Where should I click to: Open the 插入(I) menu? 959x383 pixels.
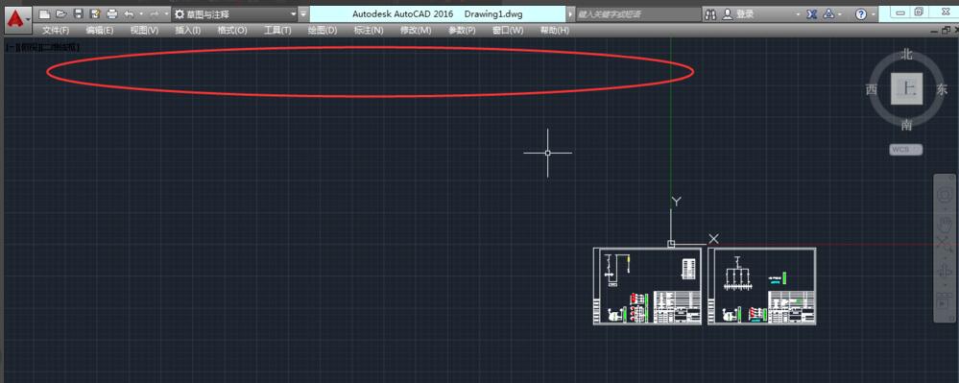click(188, 30)
